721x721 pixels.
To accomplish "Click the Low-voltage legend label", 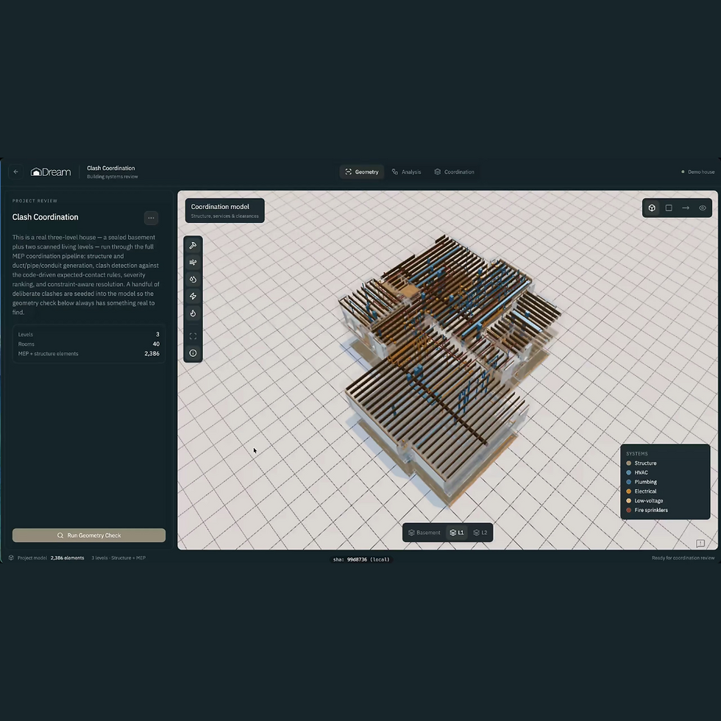I will (649, 501).
